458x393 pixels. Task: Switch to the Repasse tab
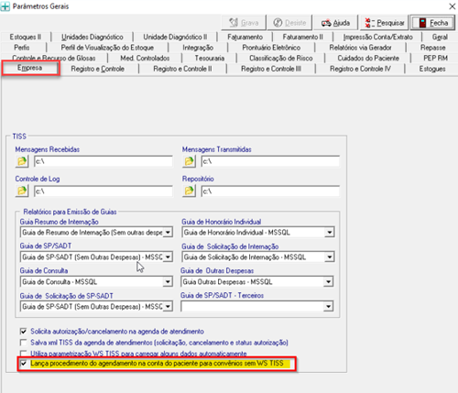(x=432, y=48)
